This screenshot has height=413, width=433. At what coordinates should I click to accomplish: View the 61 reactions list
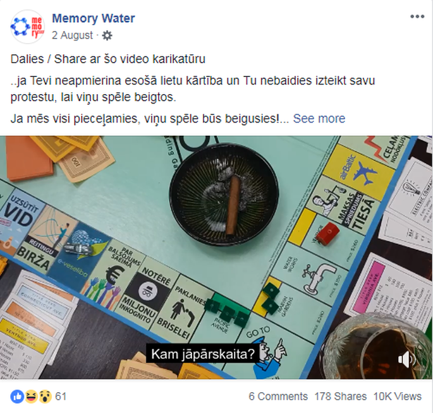coord(61,397)
